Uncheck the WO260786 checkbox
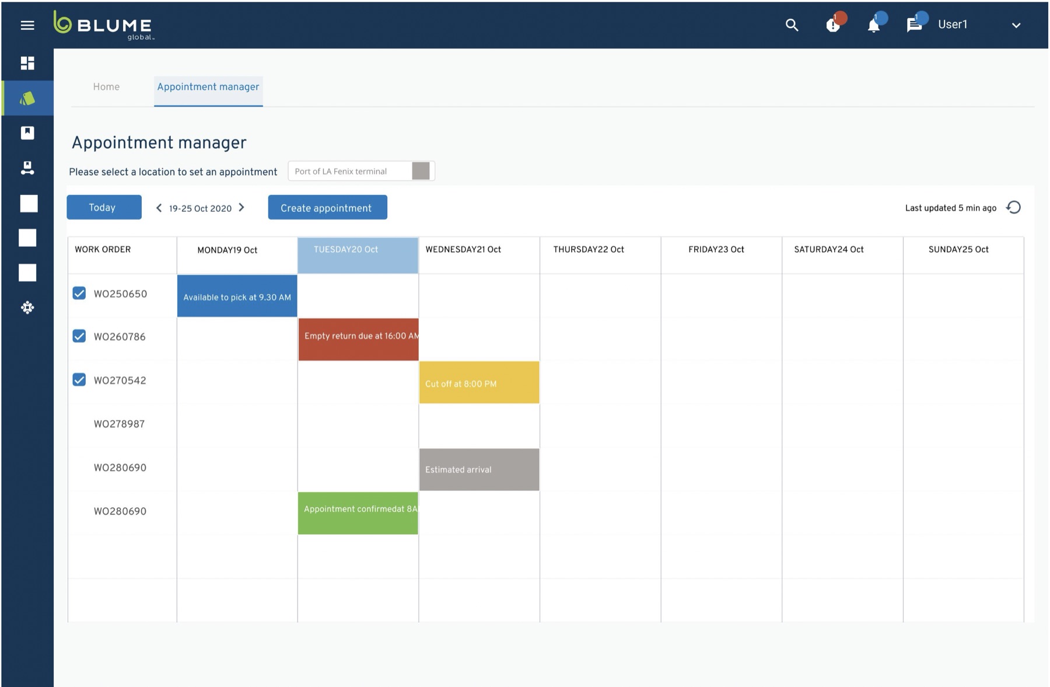The image size is (1050, 687). click(x=79, y=336)
